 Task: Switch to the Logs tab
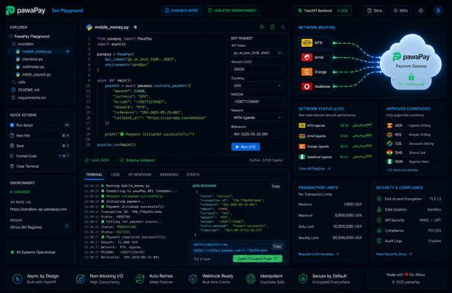point(116,175)
